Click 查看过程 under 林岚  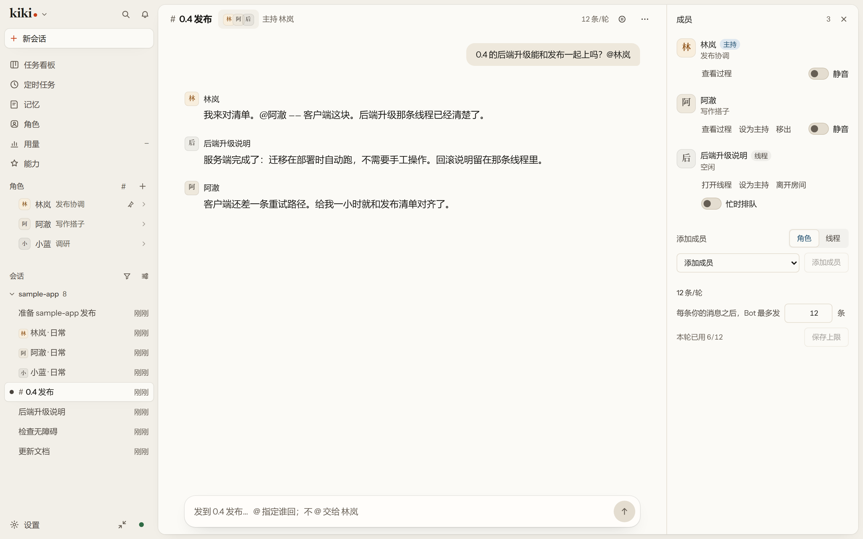(x=716, y=74)
